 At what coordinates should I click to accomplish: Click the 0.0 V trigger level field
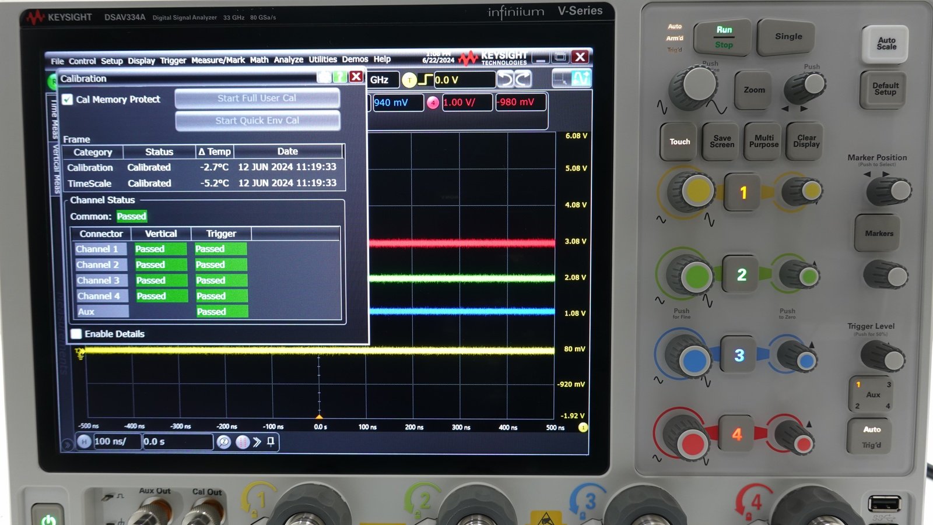(464, 80)
